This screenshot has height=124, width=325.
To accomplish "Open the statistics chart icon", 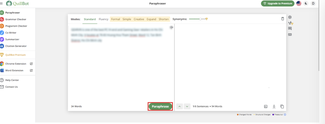I will tap(266, 107).
